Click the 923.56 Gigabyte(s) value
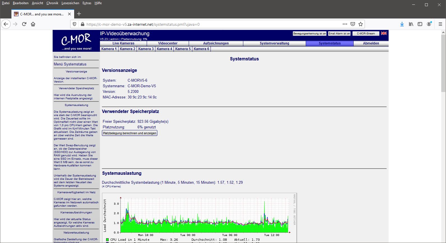446x243 pixels. pyautogui.click(x=153, y=122)
